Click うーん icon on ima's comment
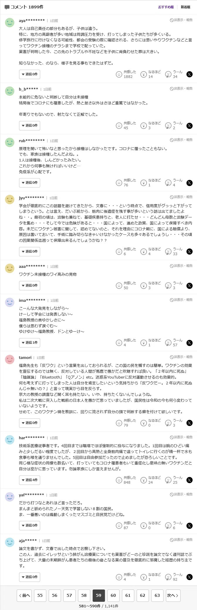The image size is (197, 610). point(168,343)
